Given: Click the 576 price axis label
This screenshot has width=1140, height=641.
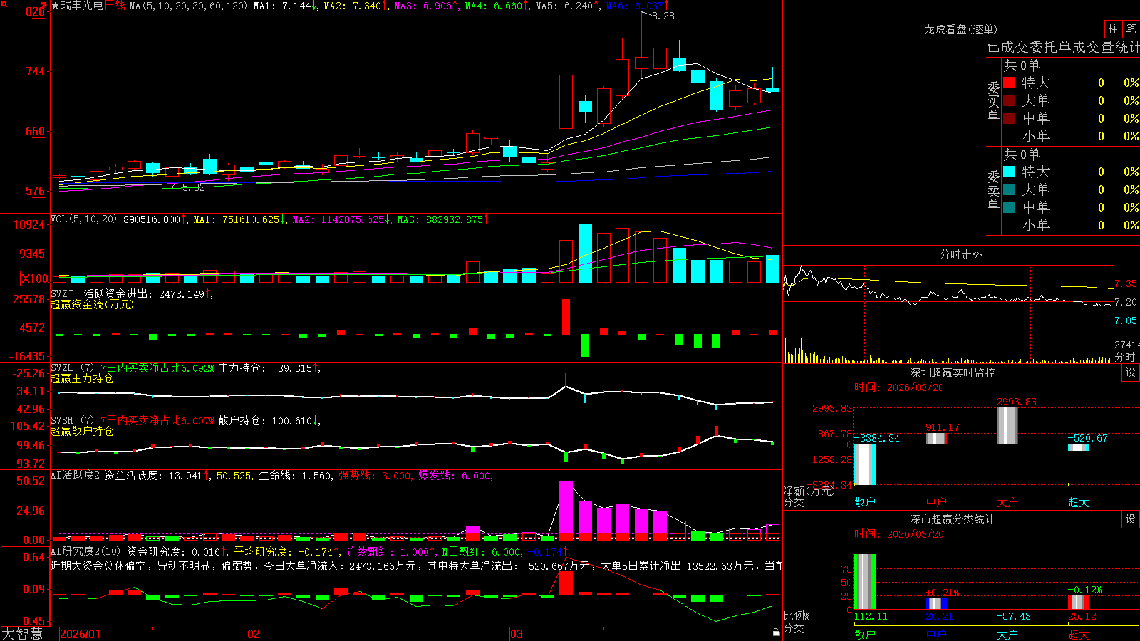Looking at the screenshot, I should (35, 191).
